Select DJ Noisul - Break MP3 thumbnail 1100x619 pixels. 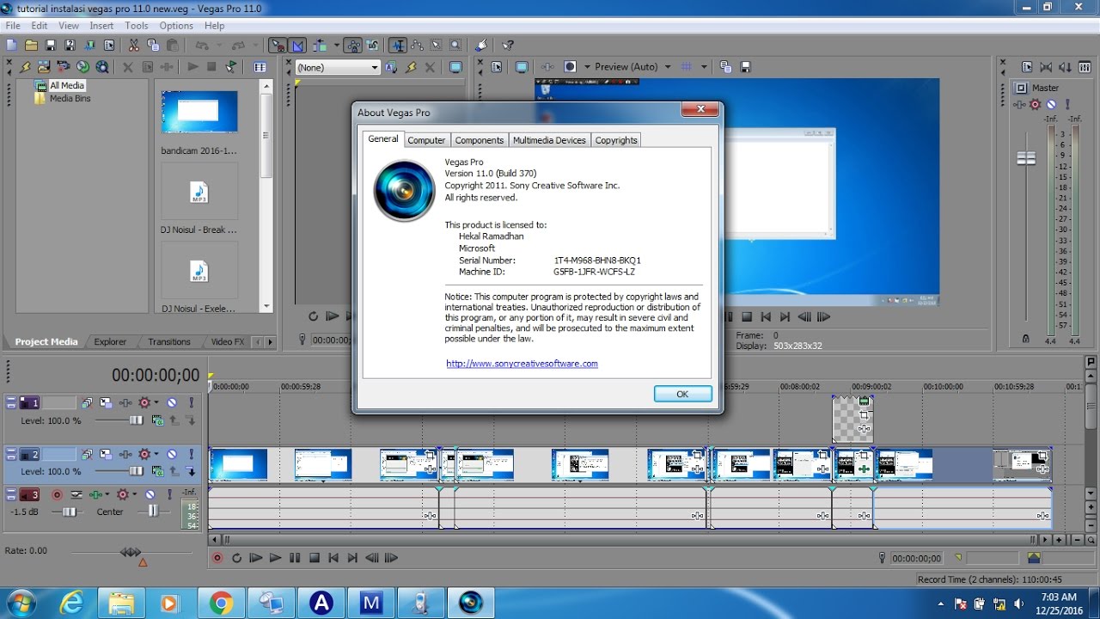tap(199, 192)
